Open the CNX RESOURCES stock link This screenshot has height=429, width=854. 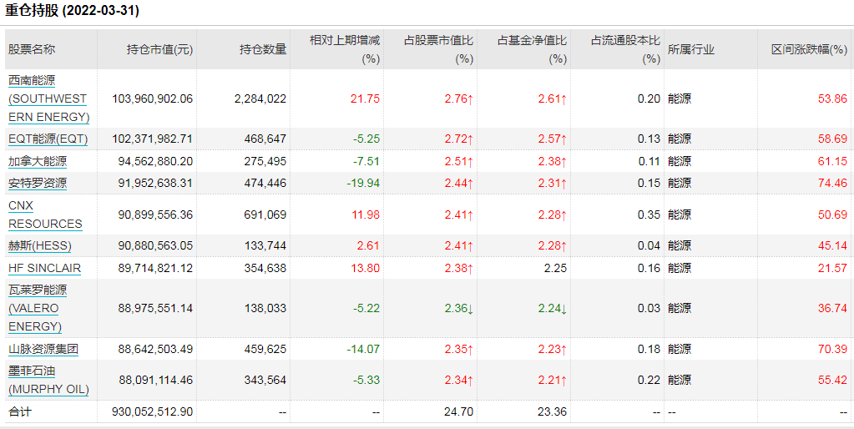click(45, 214)
